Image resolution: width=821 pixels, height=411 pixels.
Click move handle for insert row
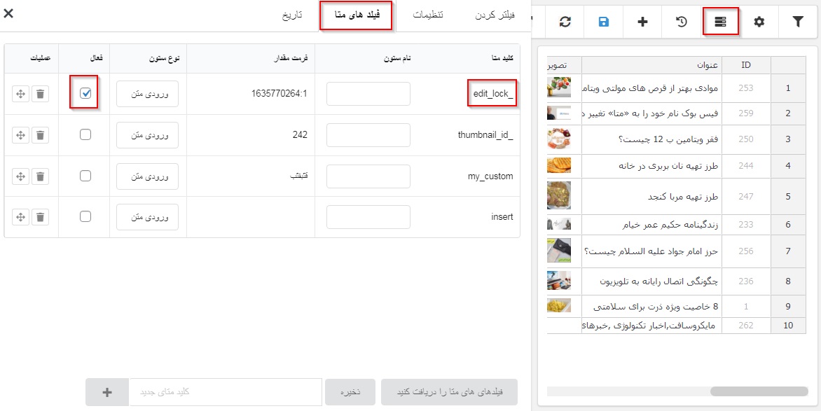(20, 217)
